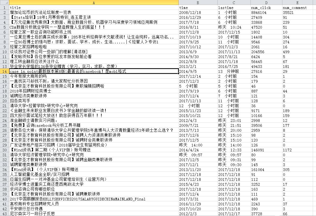Click the "lastime" header cell
Screen dimensions: 316x216
(234, 8)
